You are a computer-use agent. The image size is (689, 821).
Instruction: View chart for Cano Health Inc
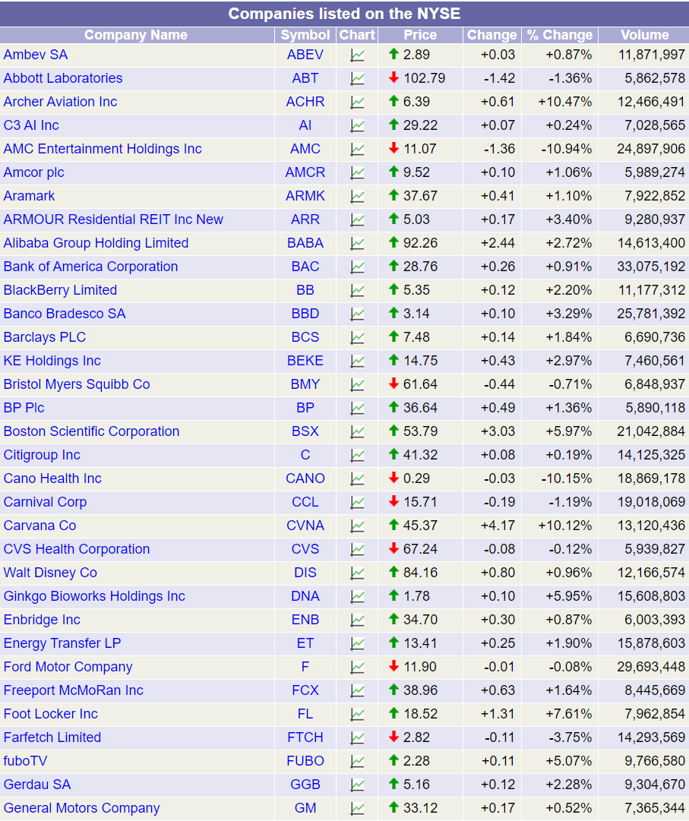click(x=357, y=479)
